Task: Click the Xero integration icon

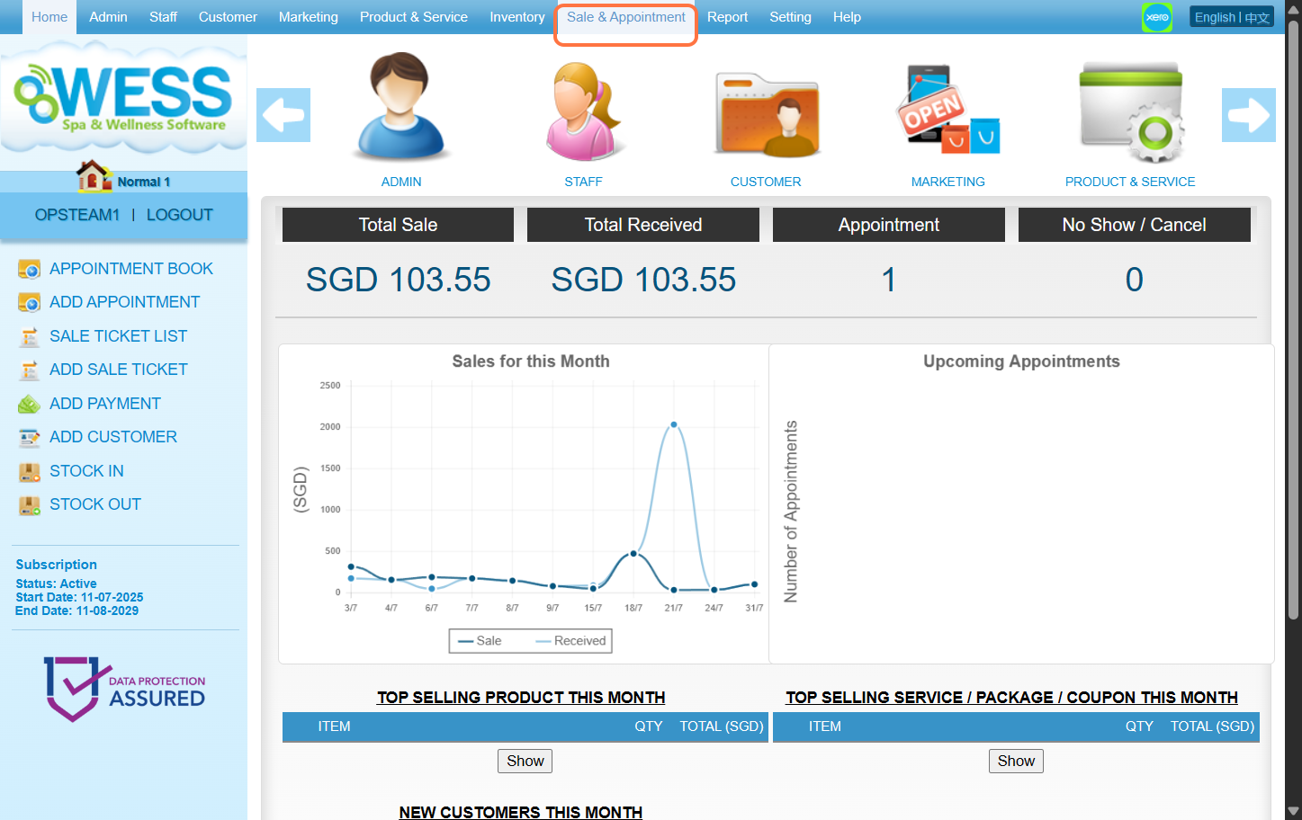Action: tap(1156, 17)
